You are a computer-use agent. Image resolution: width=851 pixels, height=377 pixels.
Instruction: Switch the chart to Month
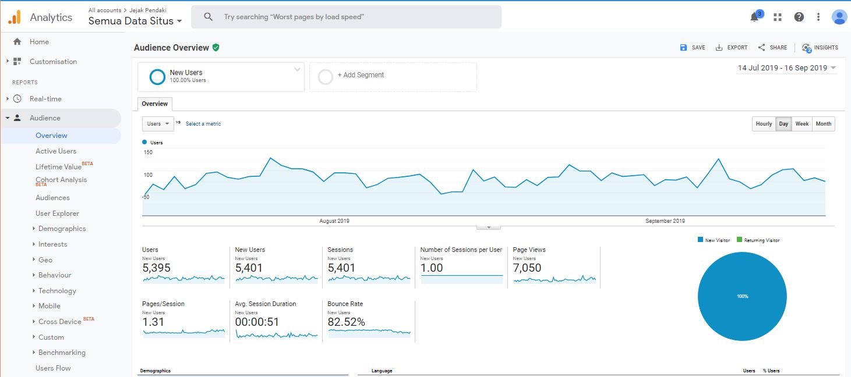click(x=824, y=124)
